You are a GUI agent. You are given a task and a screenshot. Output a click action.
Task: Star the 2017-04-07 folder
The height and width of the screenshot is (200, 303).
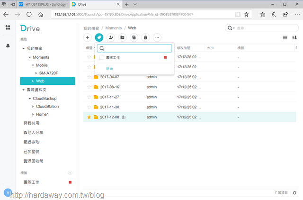(89, 77)
